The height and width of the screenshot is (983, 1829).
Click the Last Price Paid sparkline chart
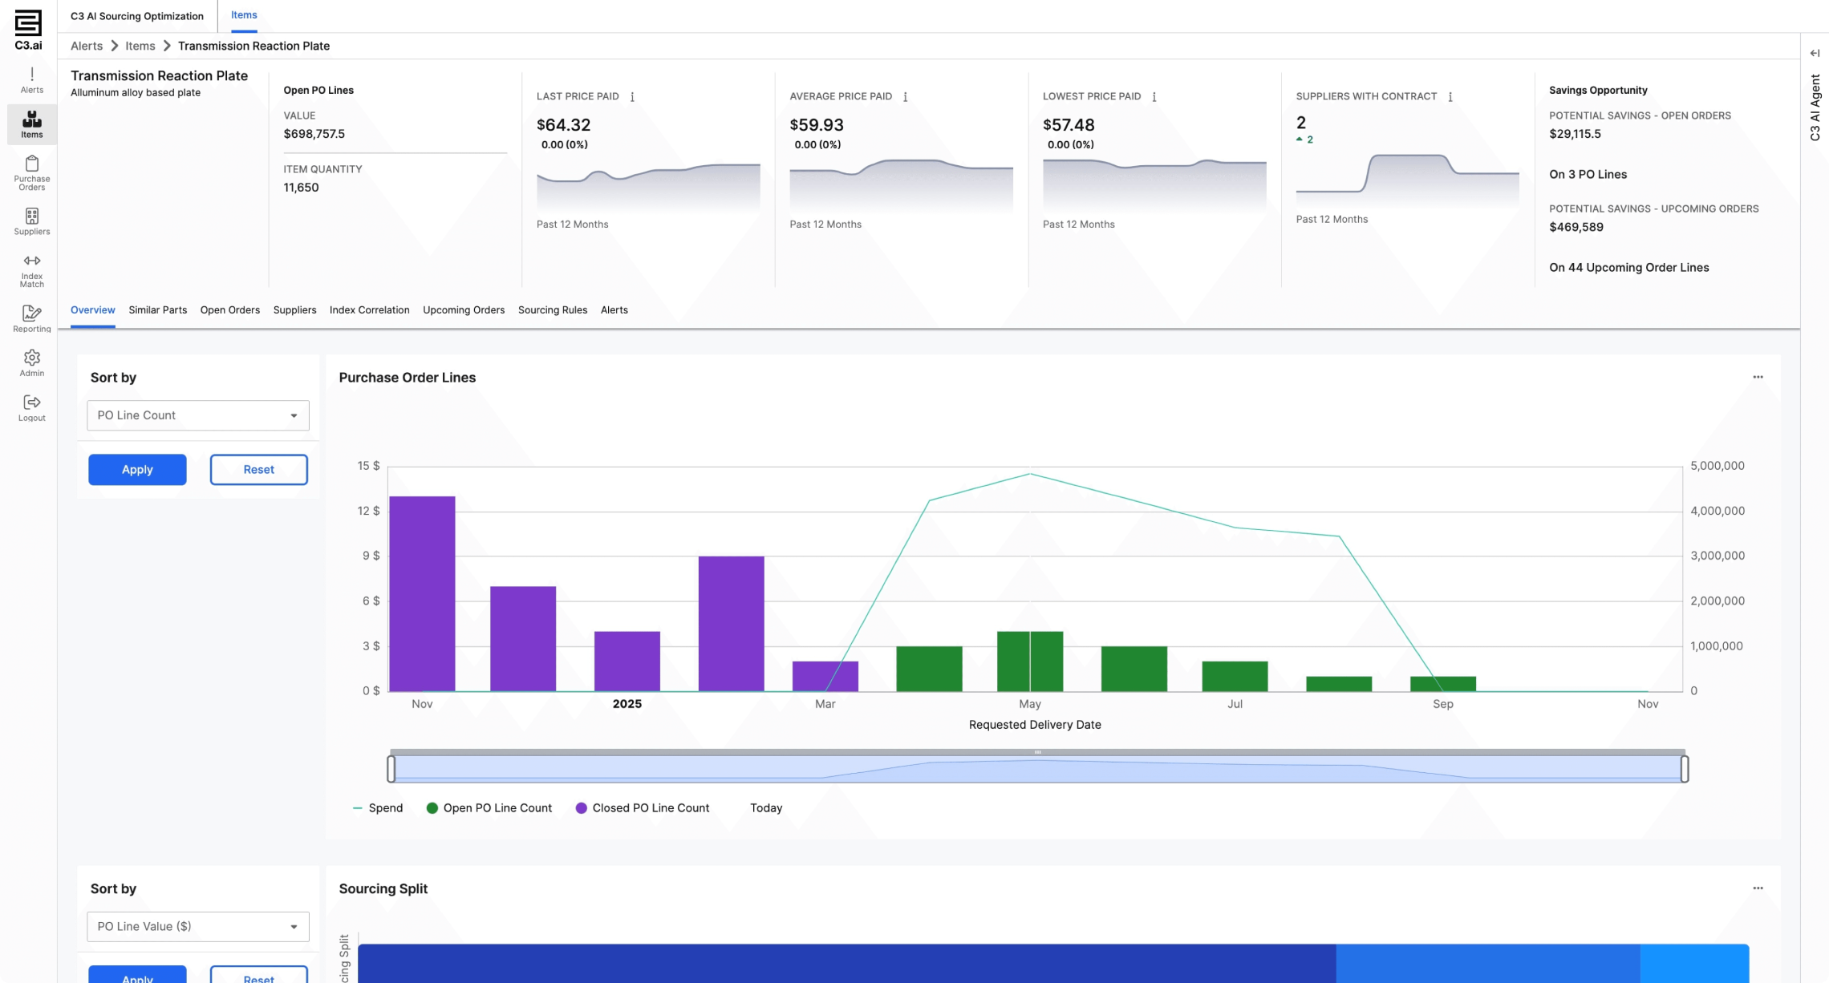coord(648,187)
